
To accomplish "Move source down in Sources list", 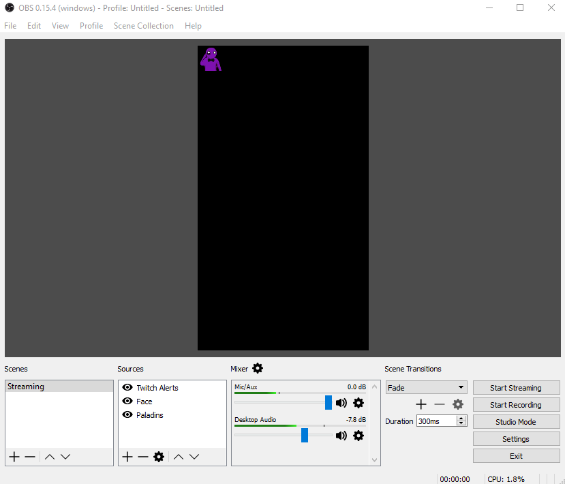I will (194, 457).
